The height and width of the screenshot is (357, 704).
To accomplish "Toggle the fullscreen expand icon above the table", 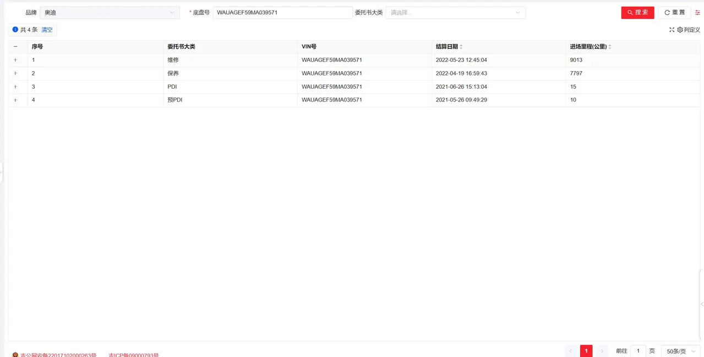I will coord(672,30).
